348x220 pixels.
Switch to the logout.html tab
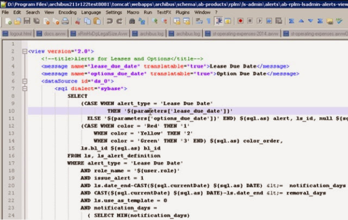coord(17,34)
